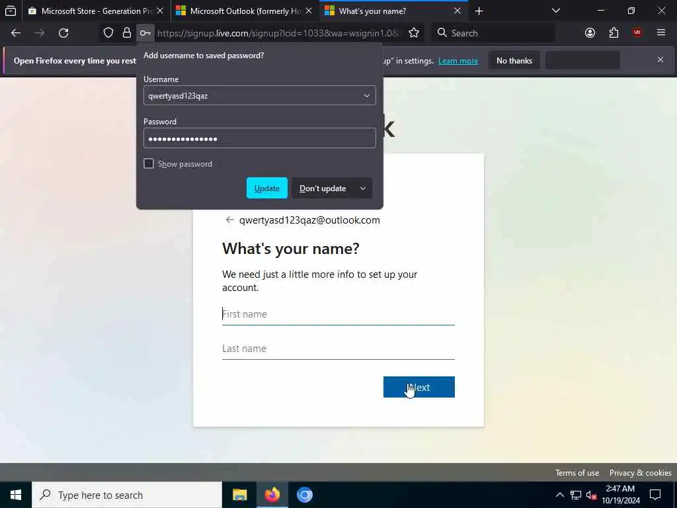This screenshot has height=508, width=677.
Task: Open the Learn more link
Action: 458,61
